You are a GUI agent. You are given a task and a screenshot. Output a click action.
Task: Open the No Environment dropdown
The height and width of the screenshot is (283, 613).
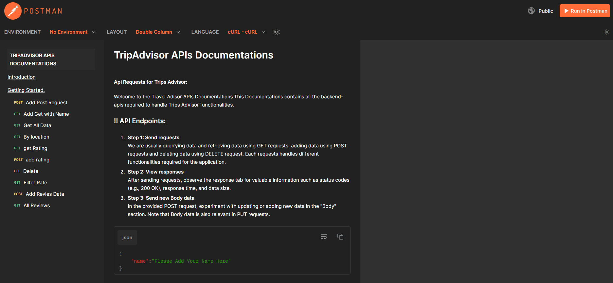pos(73,32)
